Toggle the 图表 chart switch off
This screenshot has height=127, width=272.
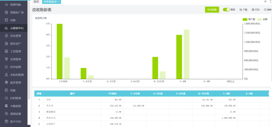[x=226, y=10]
